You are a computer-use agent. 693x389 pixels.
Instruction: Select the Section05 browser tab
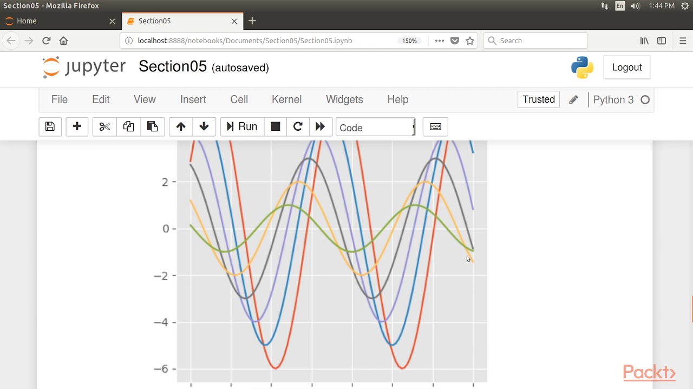click(x=181, y=21)
